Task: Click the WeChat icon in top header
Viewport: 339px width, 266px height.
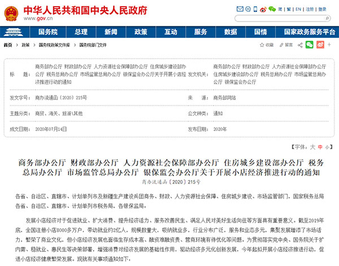Action: coord(272,9)
